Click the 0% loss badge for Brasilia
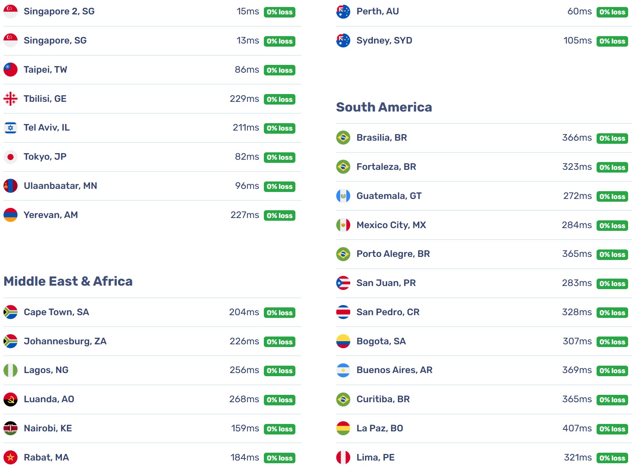Screen dimensions: 632x471 click(x=612, y=138)
